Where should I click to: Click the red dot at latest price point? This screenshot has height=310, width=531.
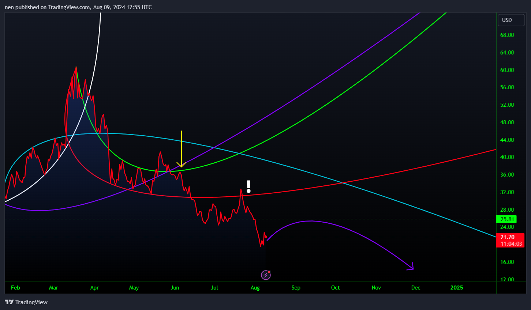[266, 237]
